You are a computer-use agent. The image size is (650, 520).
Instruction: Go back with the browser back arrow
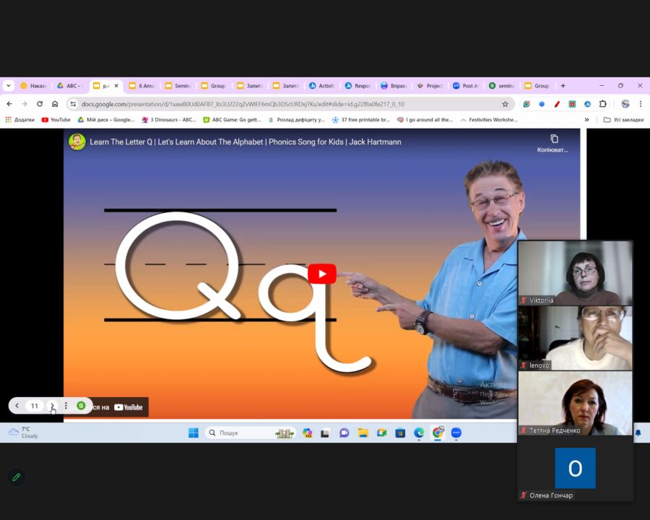(9, 104)
